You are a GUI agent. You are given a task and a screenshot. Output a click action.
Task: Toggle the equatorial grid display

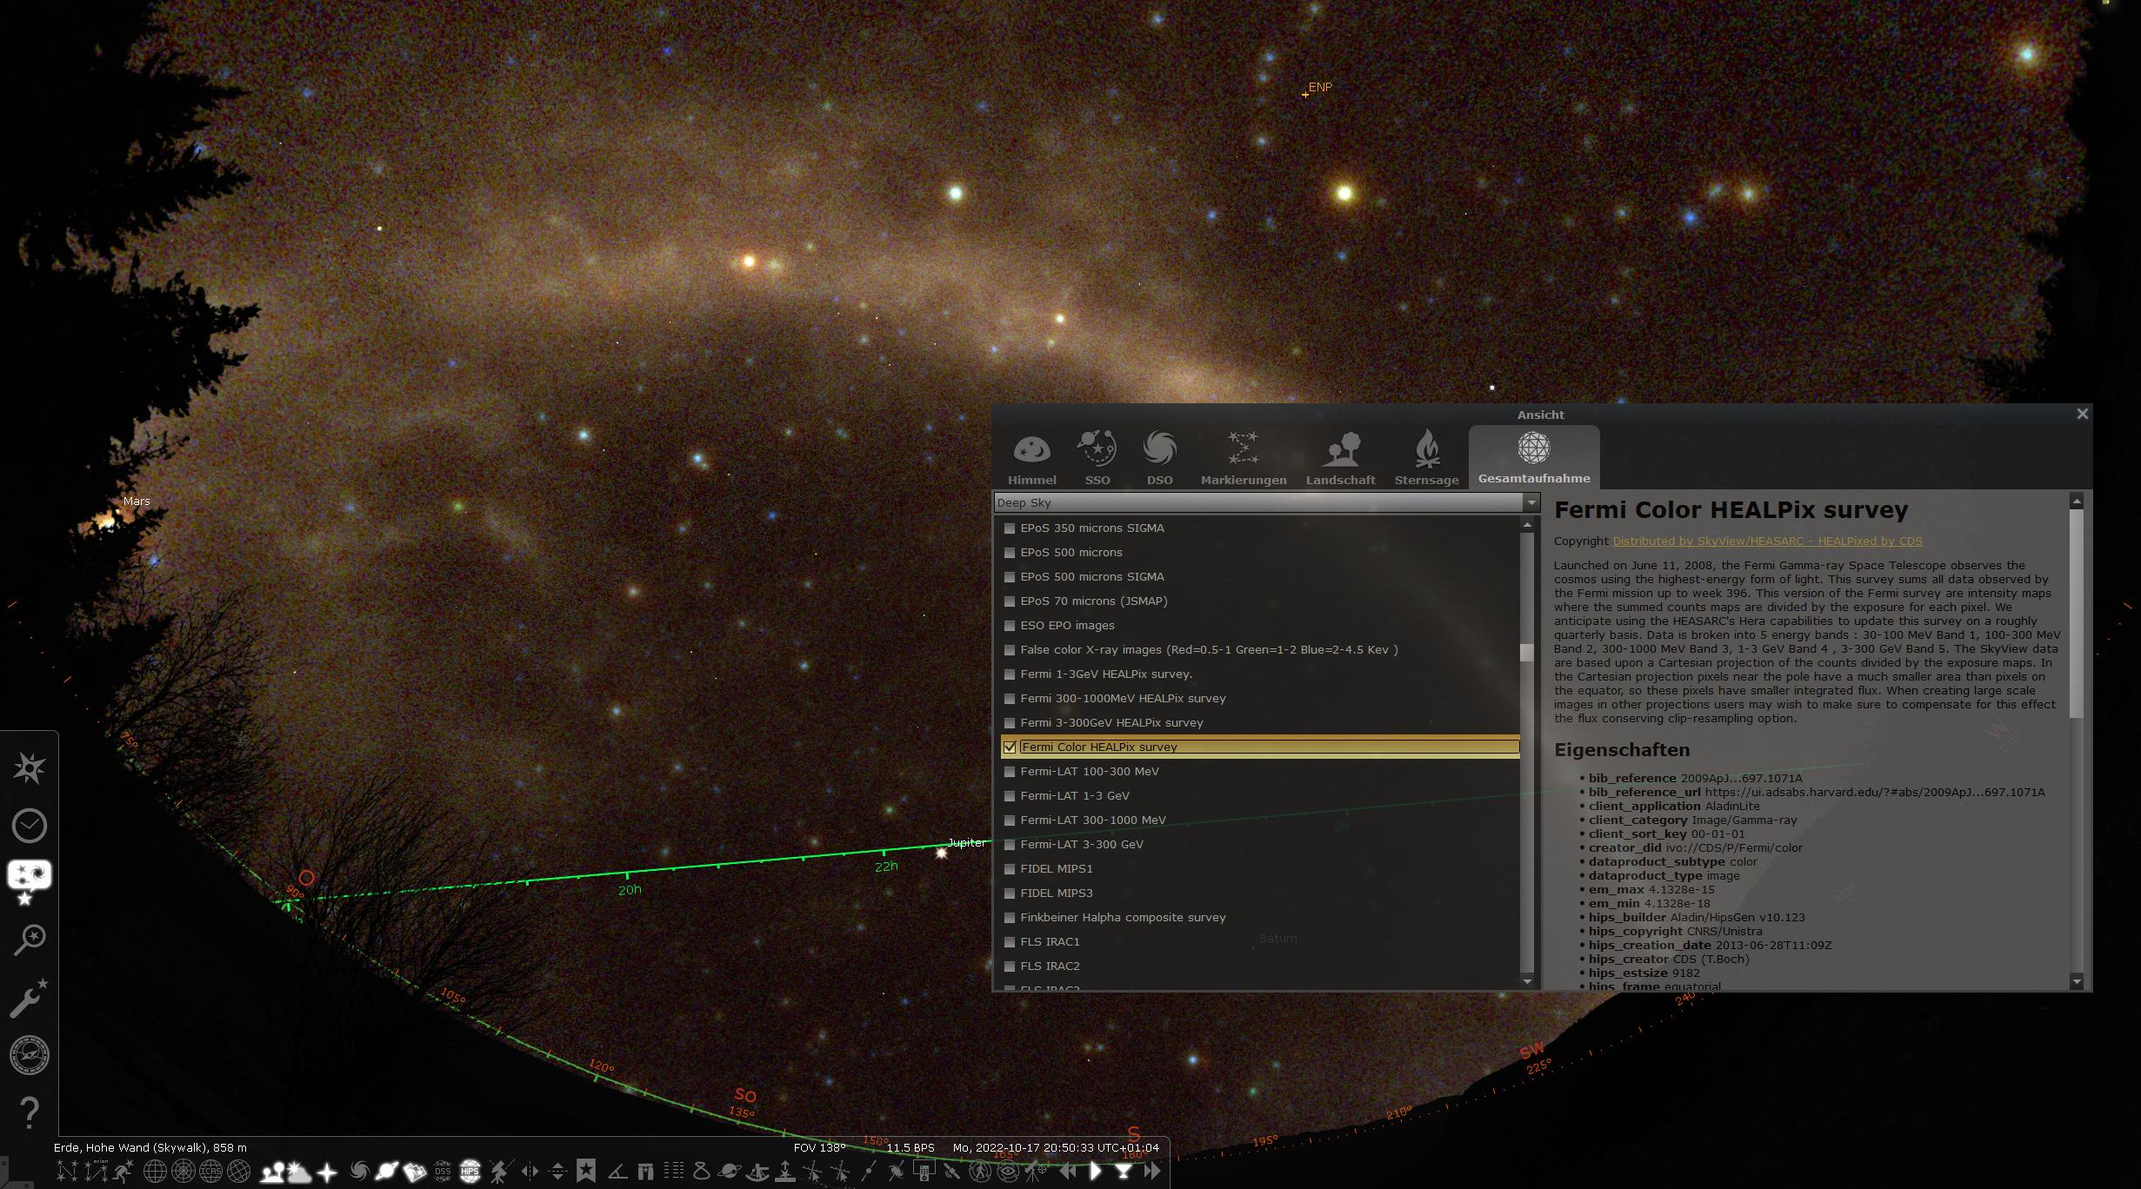tap(153, 1171)
